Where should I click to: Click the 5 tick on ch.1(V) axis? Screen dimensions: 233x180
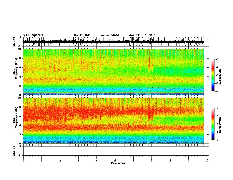(20, 37)
